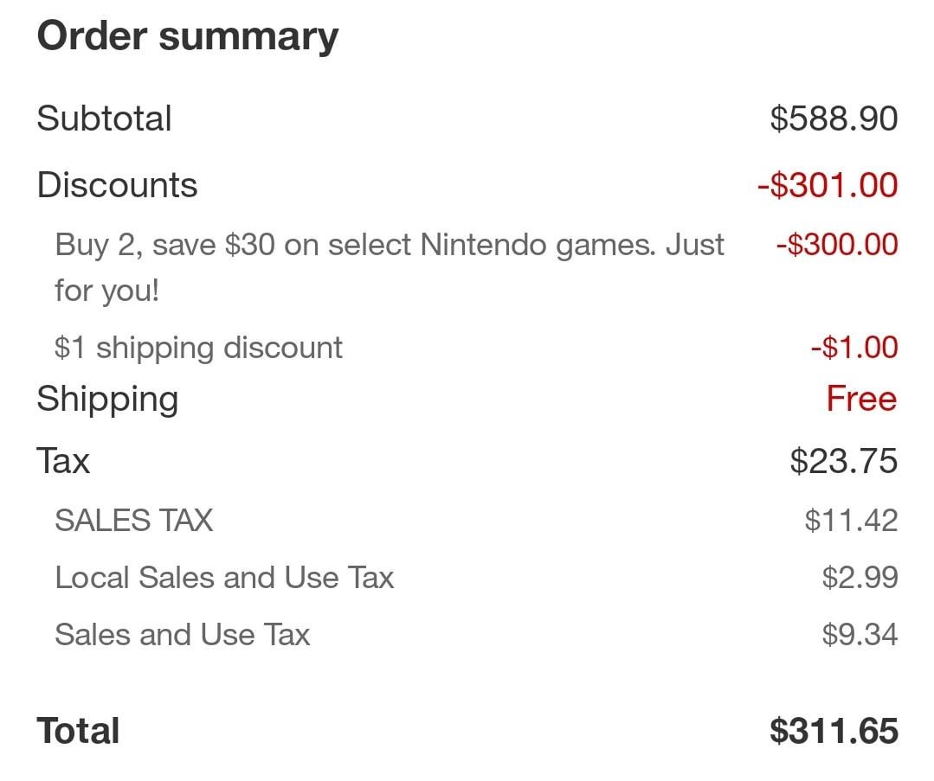Tap the Tax row label
Viewport: 934px width, 781px height.
[x=63, y=460]
